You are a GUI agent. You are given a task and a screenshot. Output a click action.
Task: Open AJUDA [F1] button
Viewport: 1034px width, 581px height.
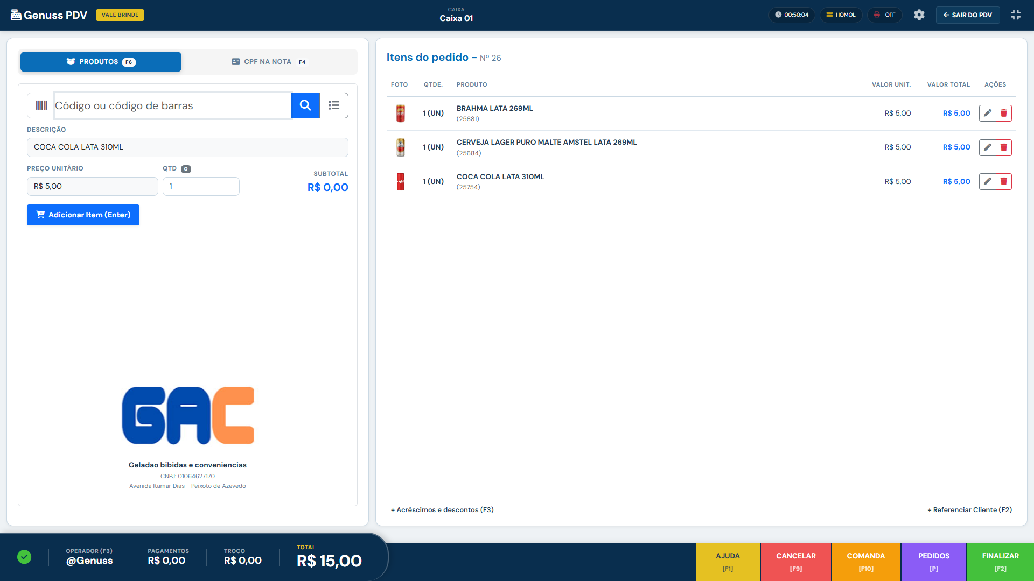pyautogui.click(x=728, y=562)
